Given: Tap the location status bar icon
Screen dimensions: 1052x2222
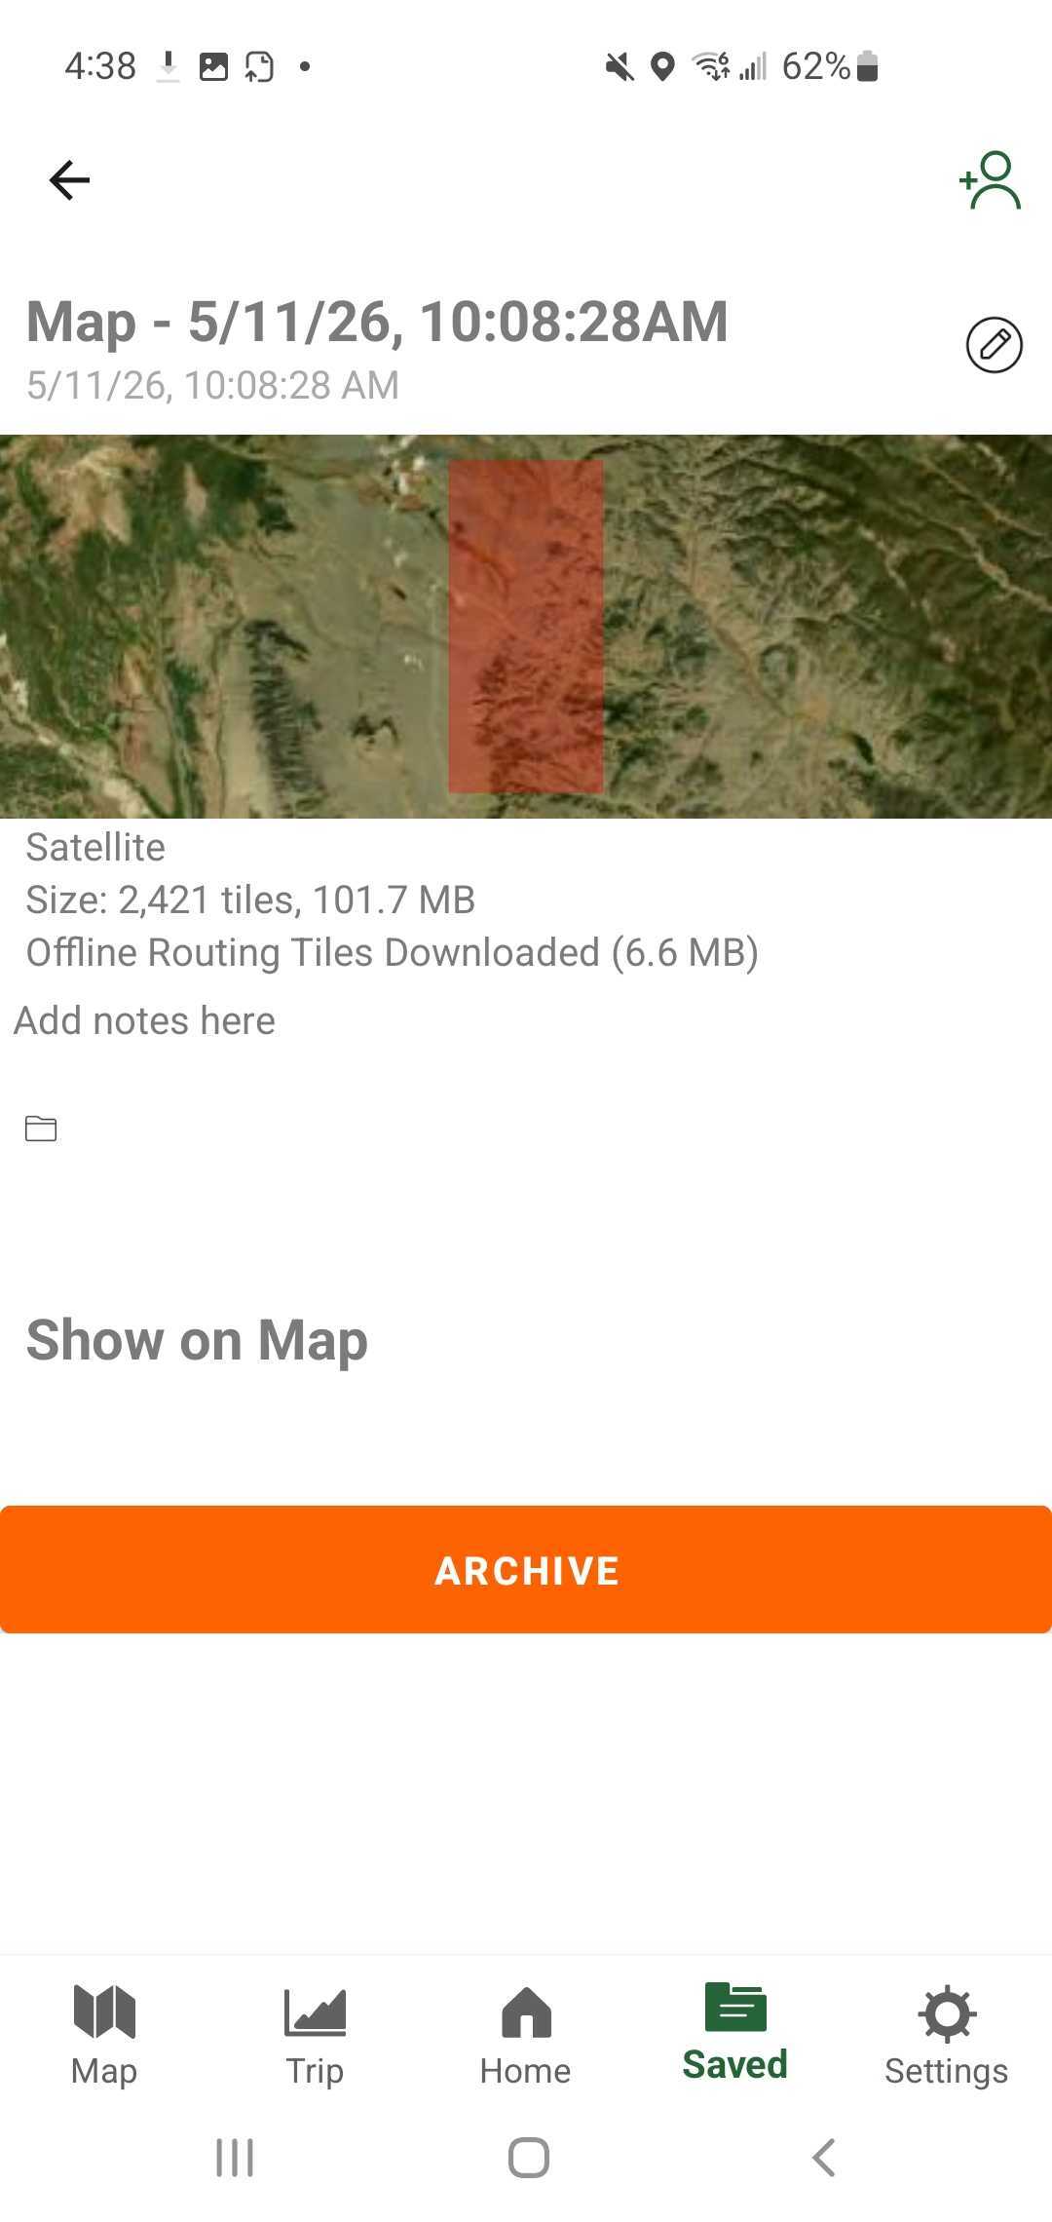Looking at the screenshot, I should [662, 66].
